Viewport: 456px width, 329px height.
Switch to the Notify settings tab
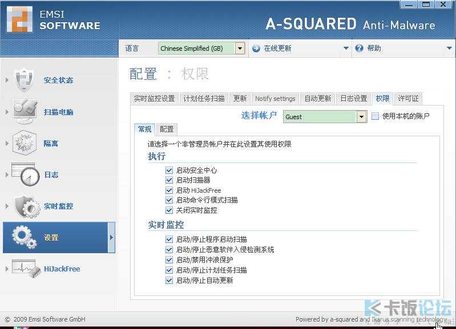(275, 99)
